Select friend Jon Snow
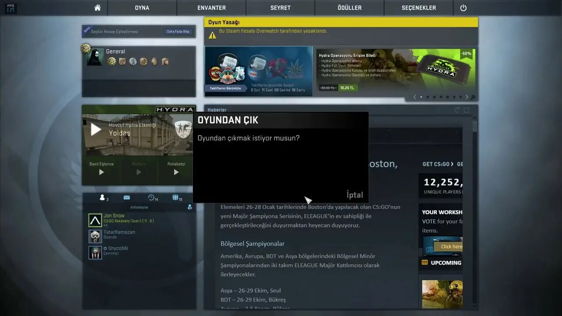Viewport: 562px width, 316px height. coord(140,220)
